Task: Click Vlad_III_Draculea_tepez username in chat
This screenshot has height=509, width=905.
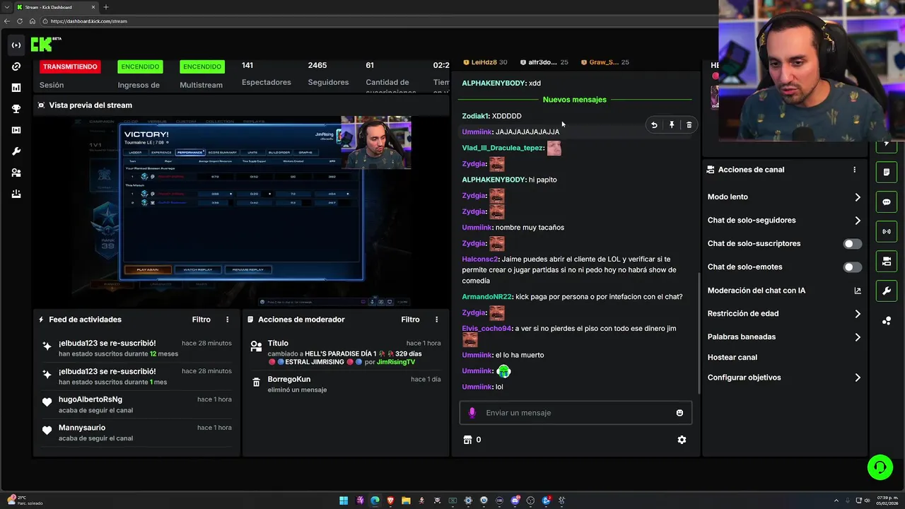Action: (503, 148)
